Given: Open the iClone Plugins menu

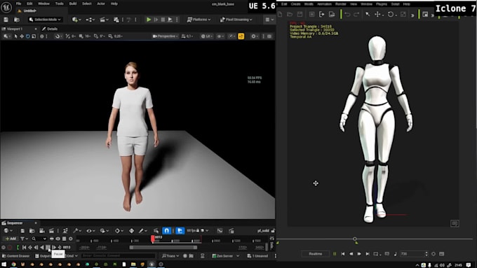Looking at the screenshot, I should (x=382, y=4).
